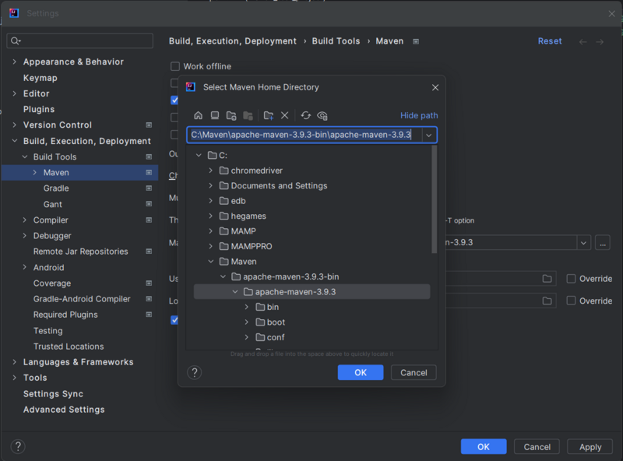Click the help question mark in Maven directory dialog
Screen dimensions: 623x461
(x=194, y=372)
